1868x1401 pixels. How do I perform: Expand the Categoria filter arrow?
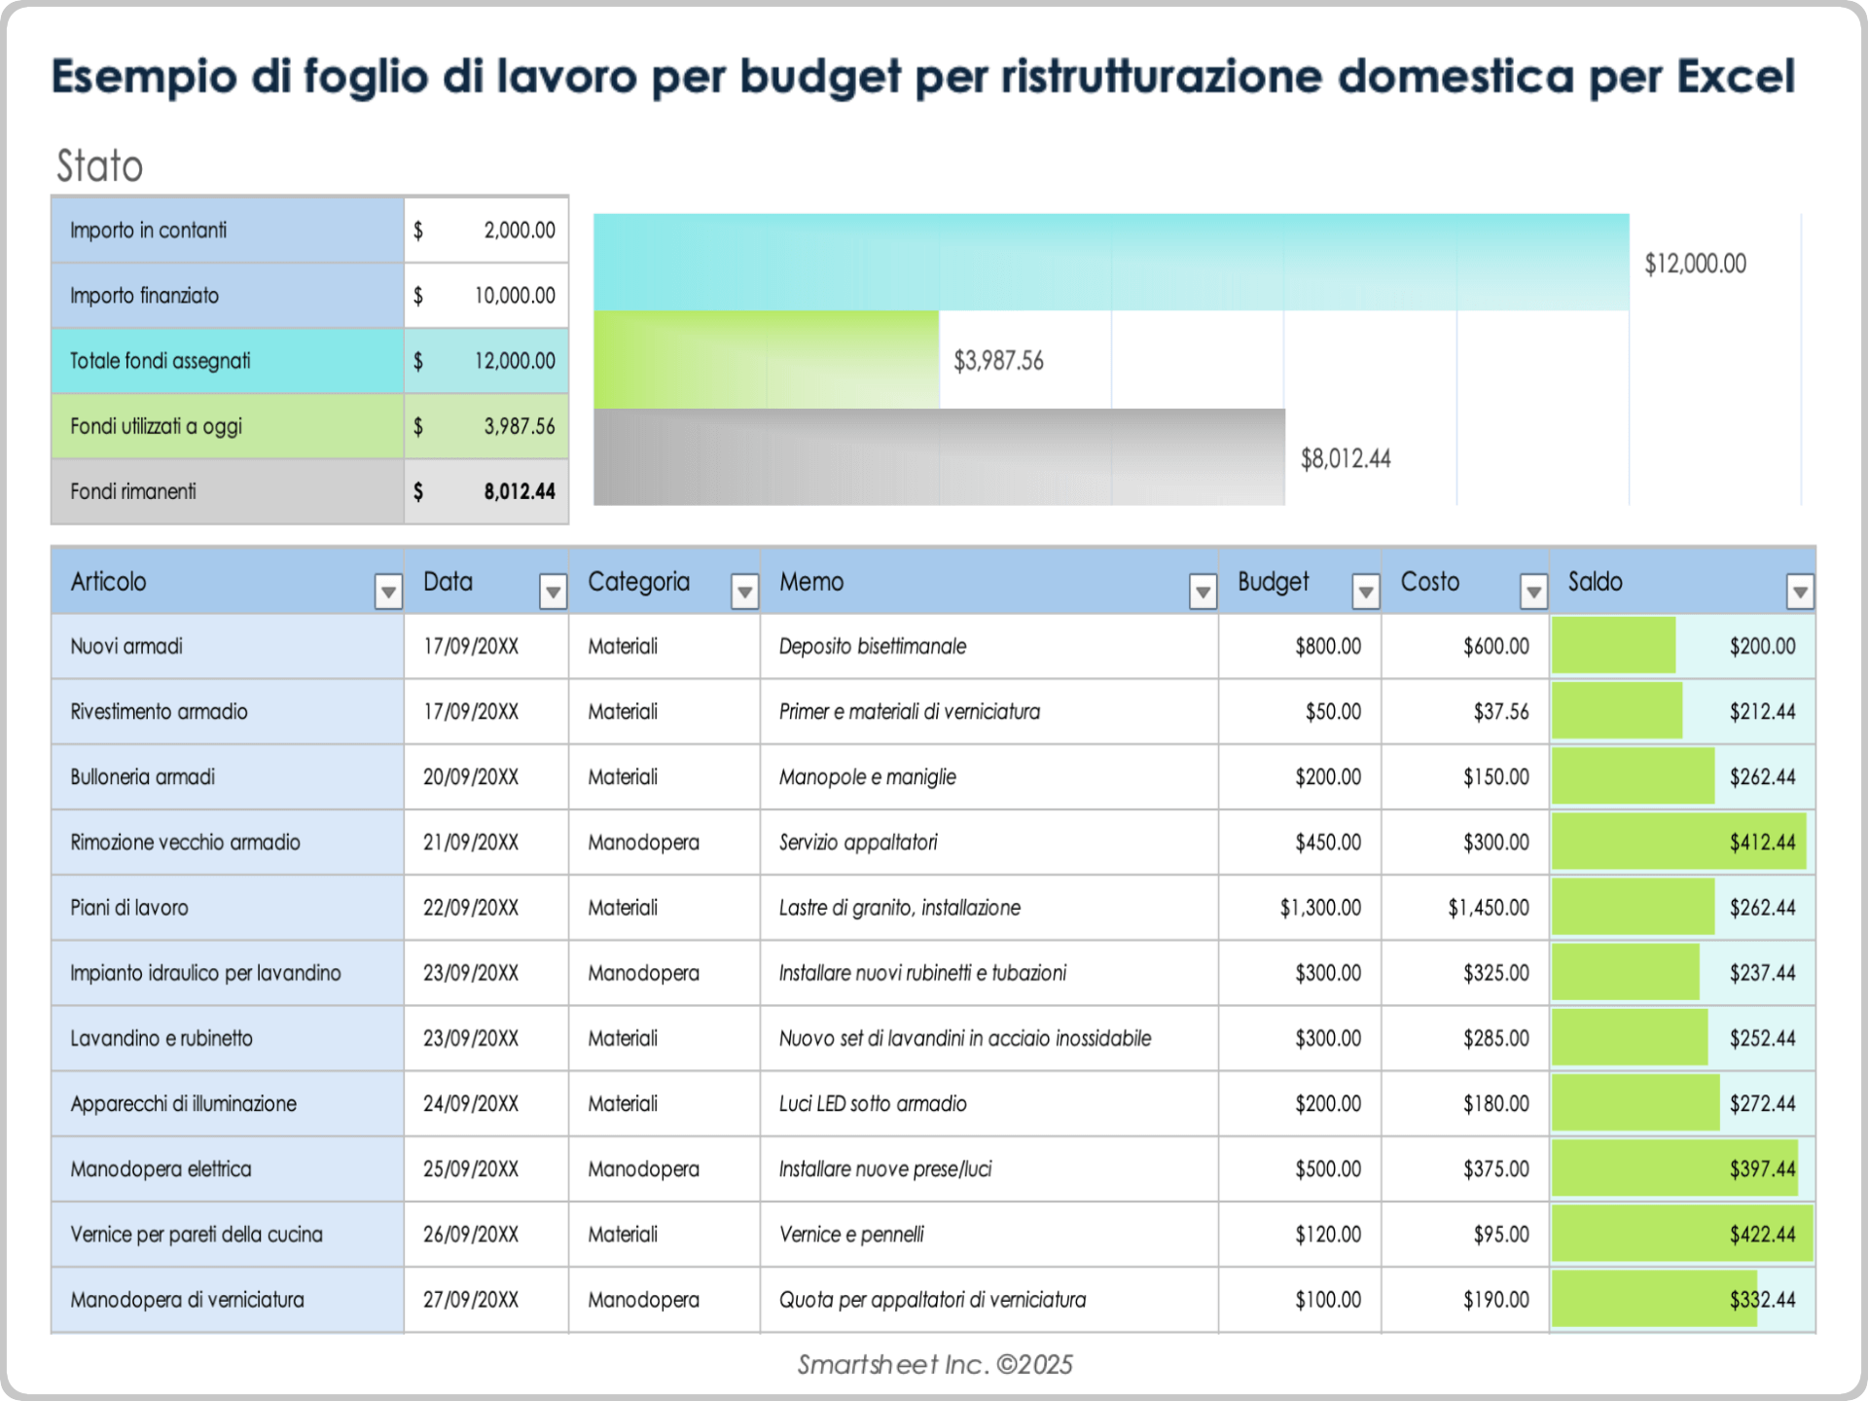tap(744, 591)
